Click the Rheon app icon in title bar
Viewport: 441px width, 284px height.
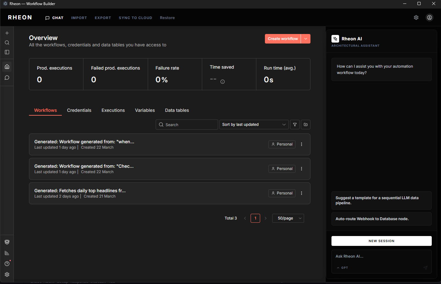[x=5, y=4]
